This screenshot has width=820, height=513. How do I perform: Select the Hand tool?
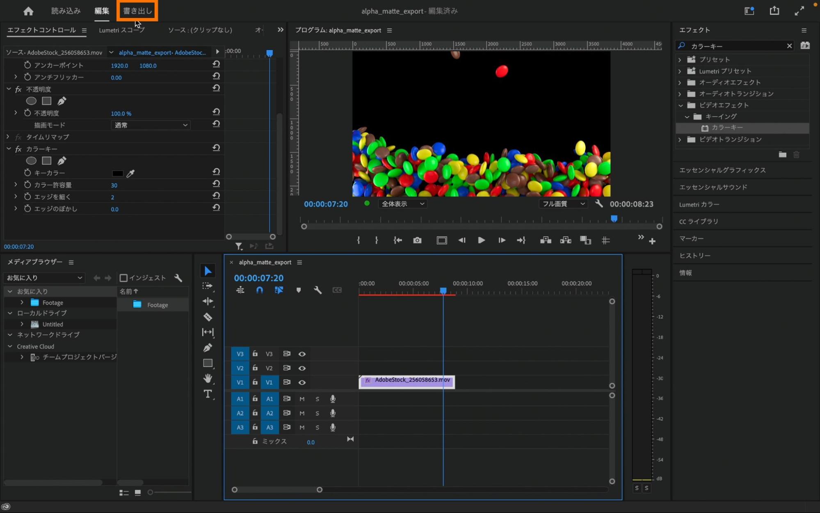208,378
